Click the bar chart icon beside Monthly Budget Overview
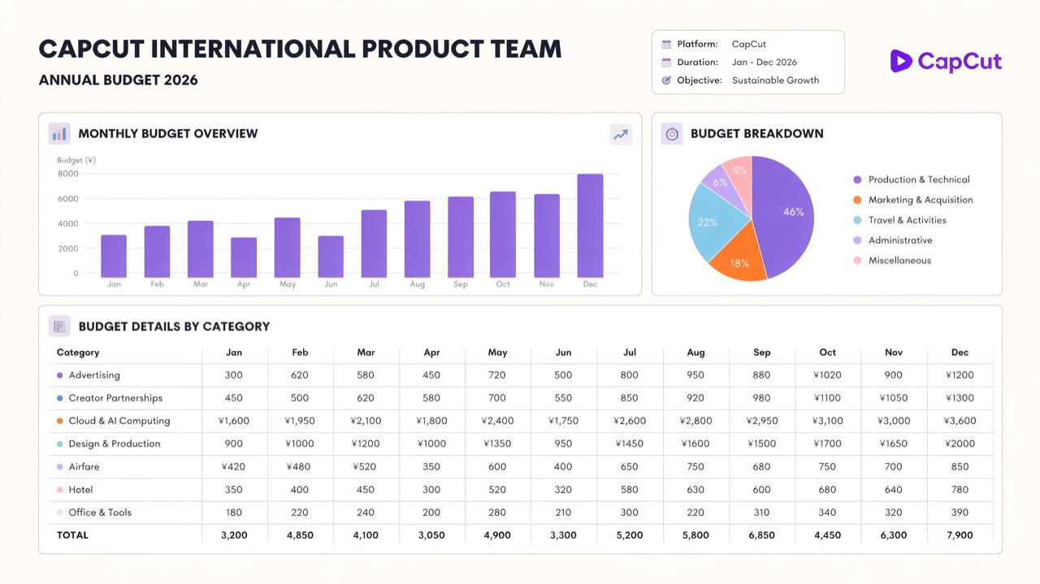 [59, 134]
